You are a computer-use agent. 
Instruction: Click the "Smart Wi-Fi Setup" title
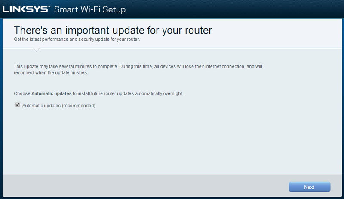pyautogui.click(x=90, y=9)
